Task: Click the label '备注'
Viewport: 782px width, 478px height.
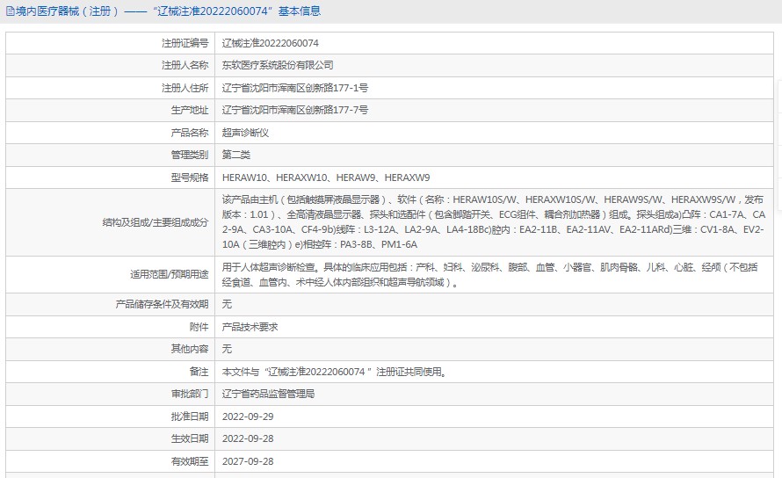Action: [199, 372]
